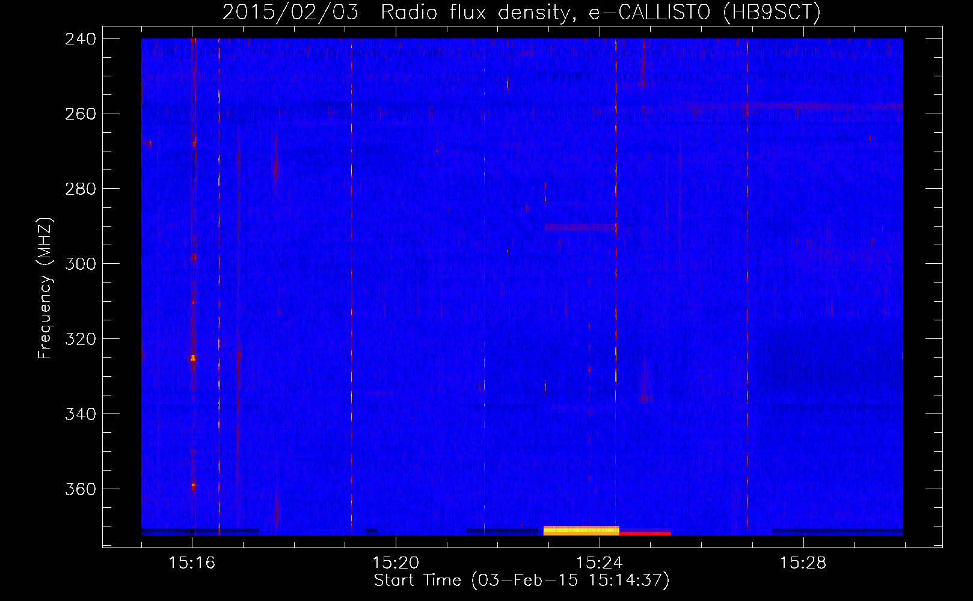Select the 'Frequency (MHZ)' axis label
This screenshot has width=973, height=601.
(x=45, y=288)
